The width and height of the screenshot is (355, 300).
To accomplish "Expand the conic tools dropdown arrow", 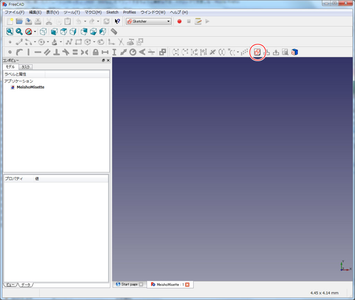I will (x=61, y=42).
